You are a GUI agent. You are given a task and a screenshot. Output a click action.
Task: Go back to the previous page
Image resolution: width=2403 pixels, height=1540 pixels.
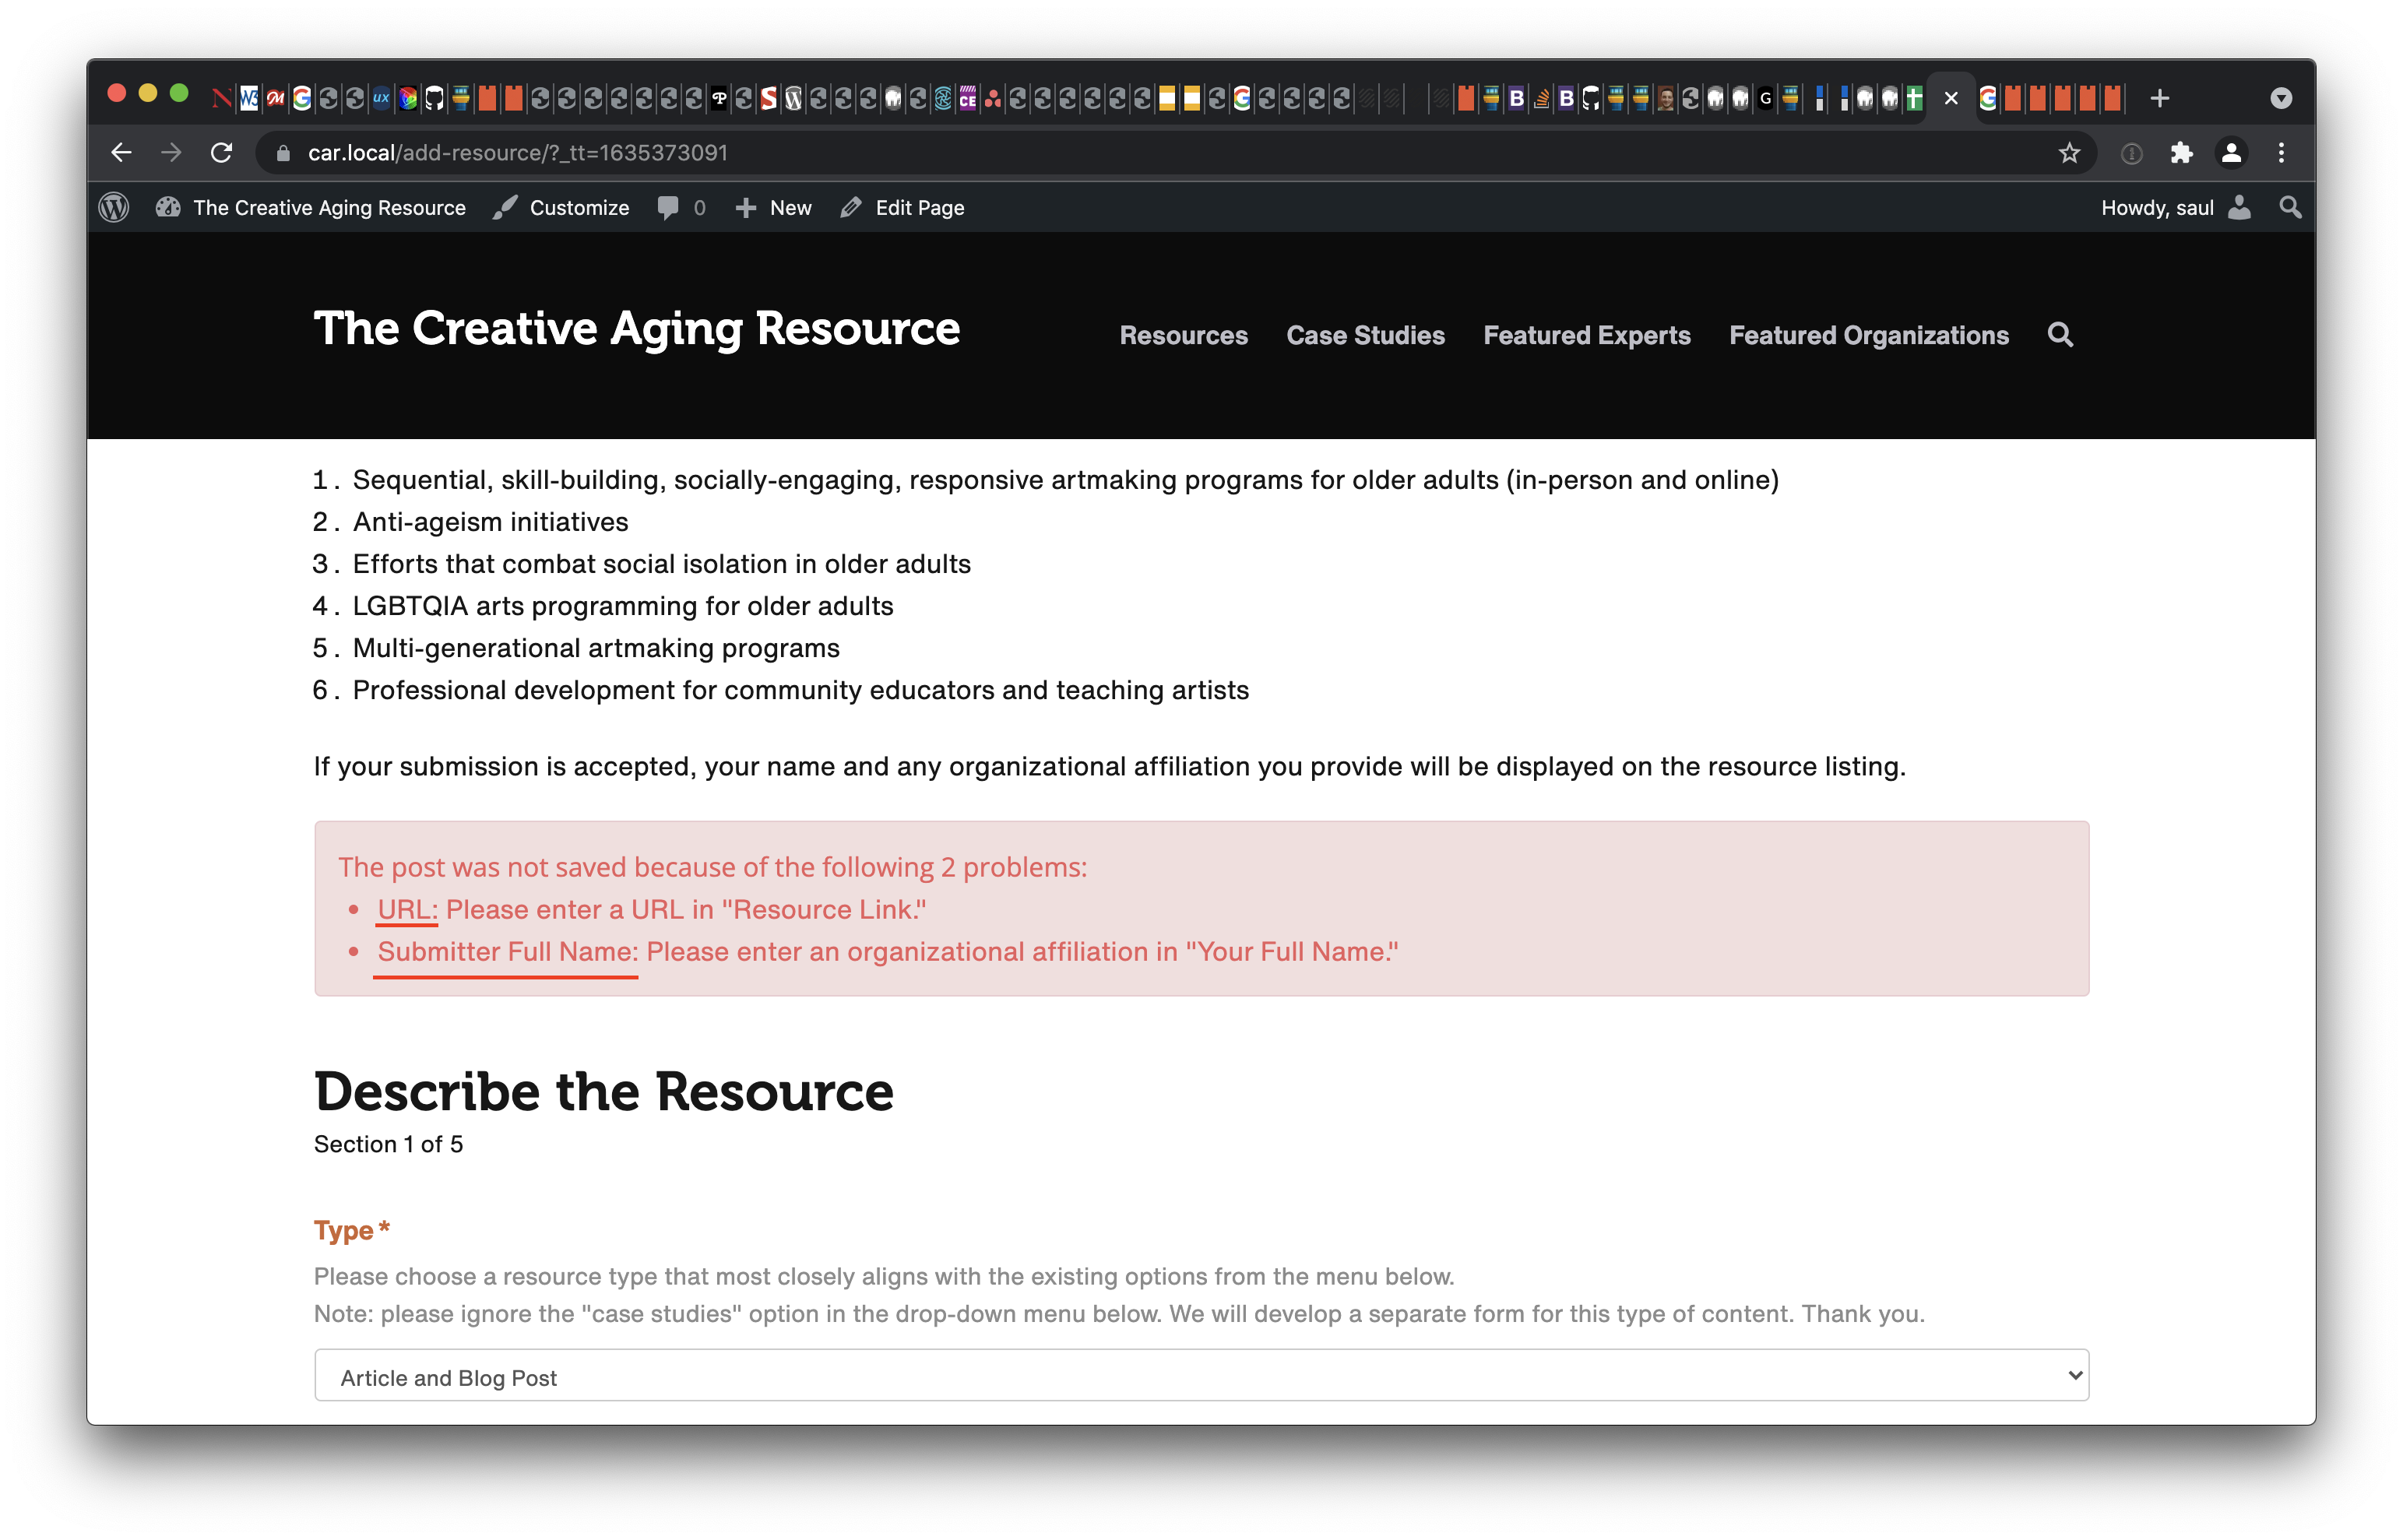[x=121, y=153]
